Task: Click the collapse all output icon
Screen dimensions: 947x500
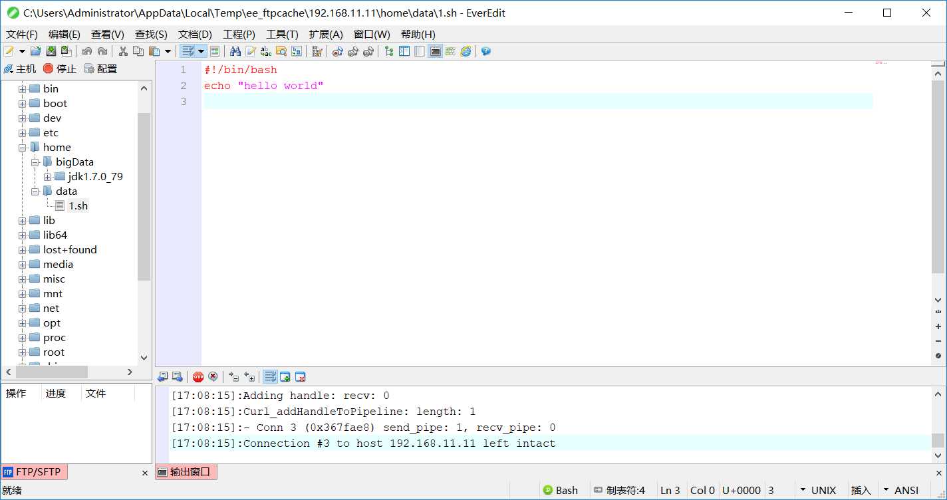Action: 233,377
